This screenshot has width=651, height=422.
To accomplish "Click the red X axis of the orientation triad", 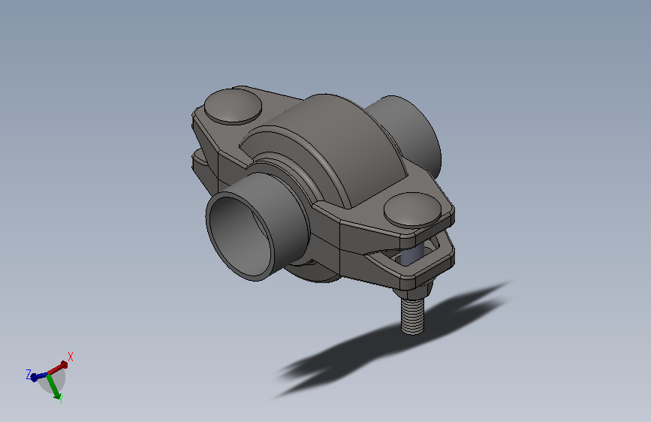I will (x=58, y=368).
